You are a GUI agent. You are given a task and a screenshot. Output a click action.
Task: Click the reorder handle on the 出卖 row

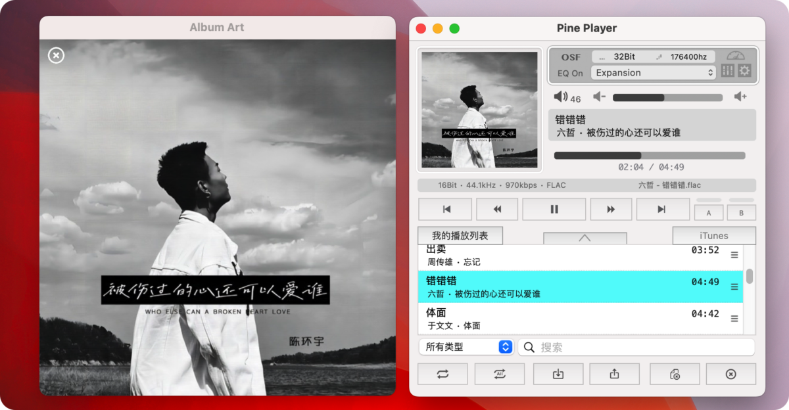click(x=734, y=255)
